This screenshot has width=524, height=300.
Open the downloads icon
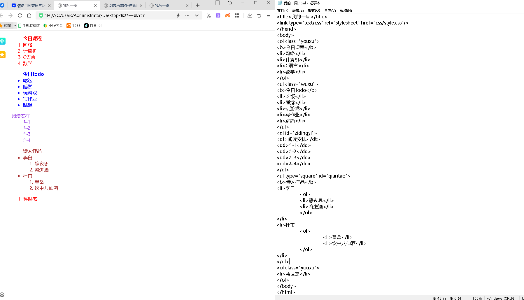point(250,15)
